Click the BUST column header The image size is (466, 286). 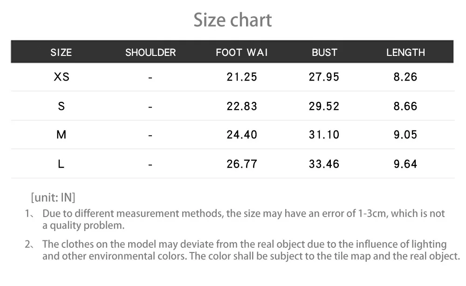pyautogui.click(x=324, y=52)
